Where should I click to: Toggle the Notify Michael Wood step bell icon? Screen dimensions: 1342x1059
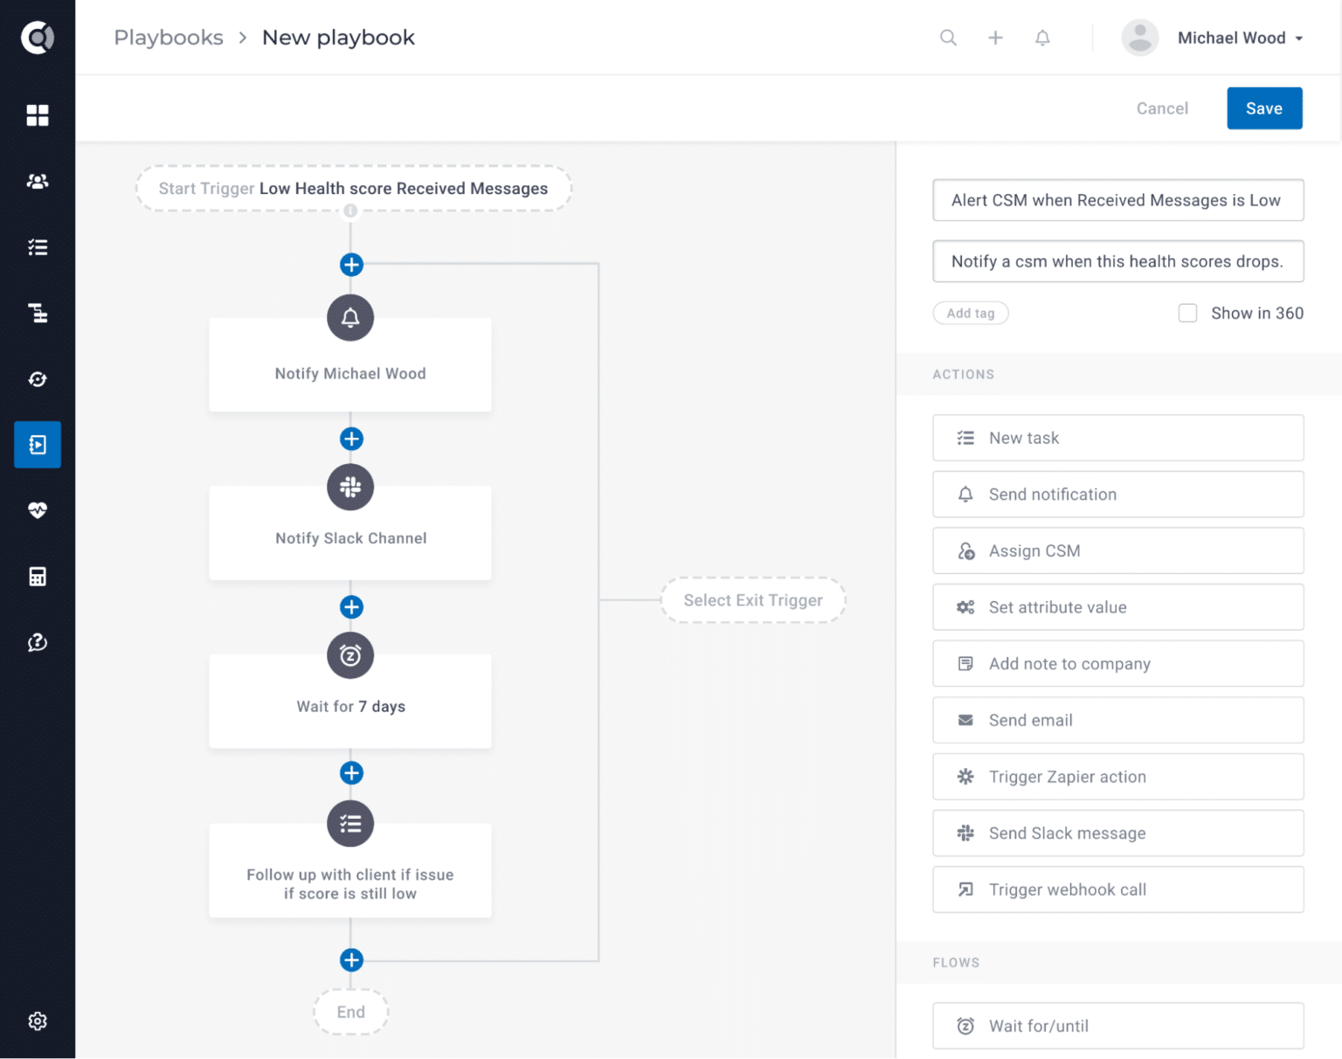(350, 318)
